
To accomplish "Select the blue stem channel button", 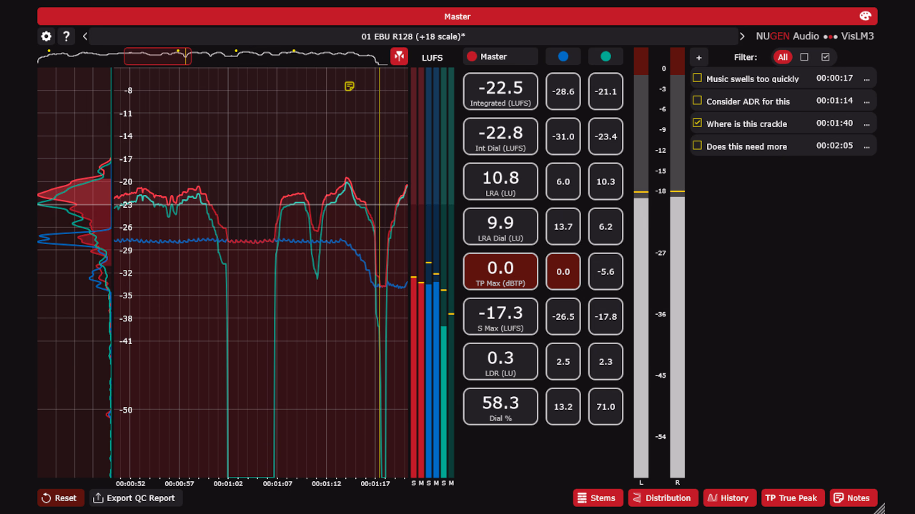I will [x=563, y=56].
